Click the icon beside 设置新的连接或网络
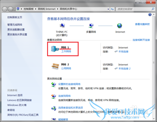Image resolution: width=157 pixels, height=122 pixels. tap(53, 85)
